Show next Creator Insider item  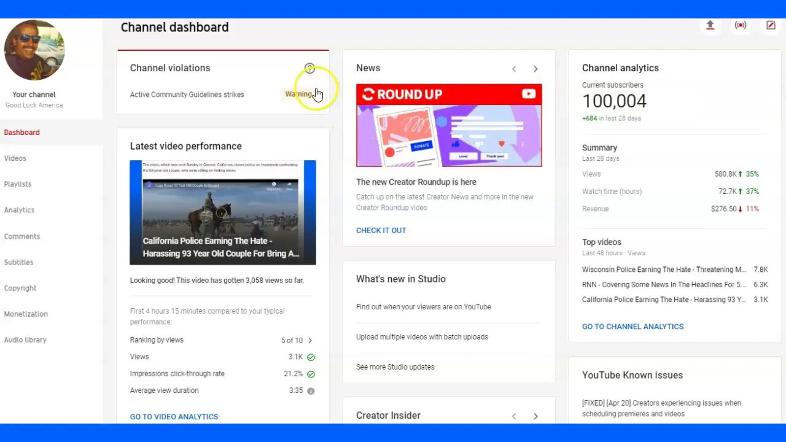point(535,416)
